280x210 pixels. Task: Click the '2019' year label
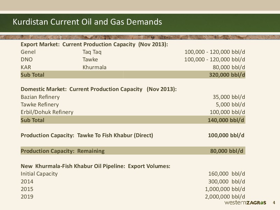coord(27,197)
